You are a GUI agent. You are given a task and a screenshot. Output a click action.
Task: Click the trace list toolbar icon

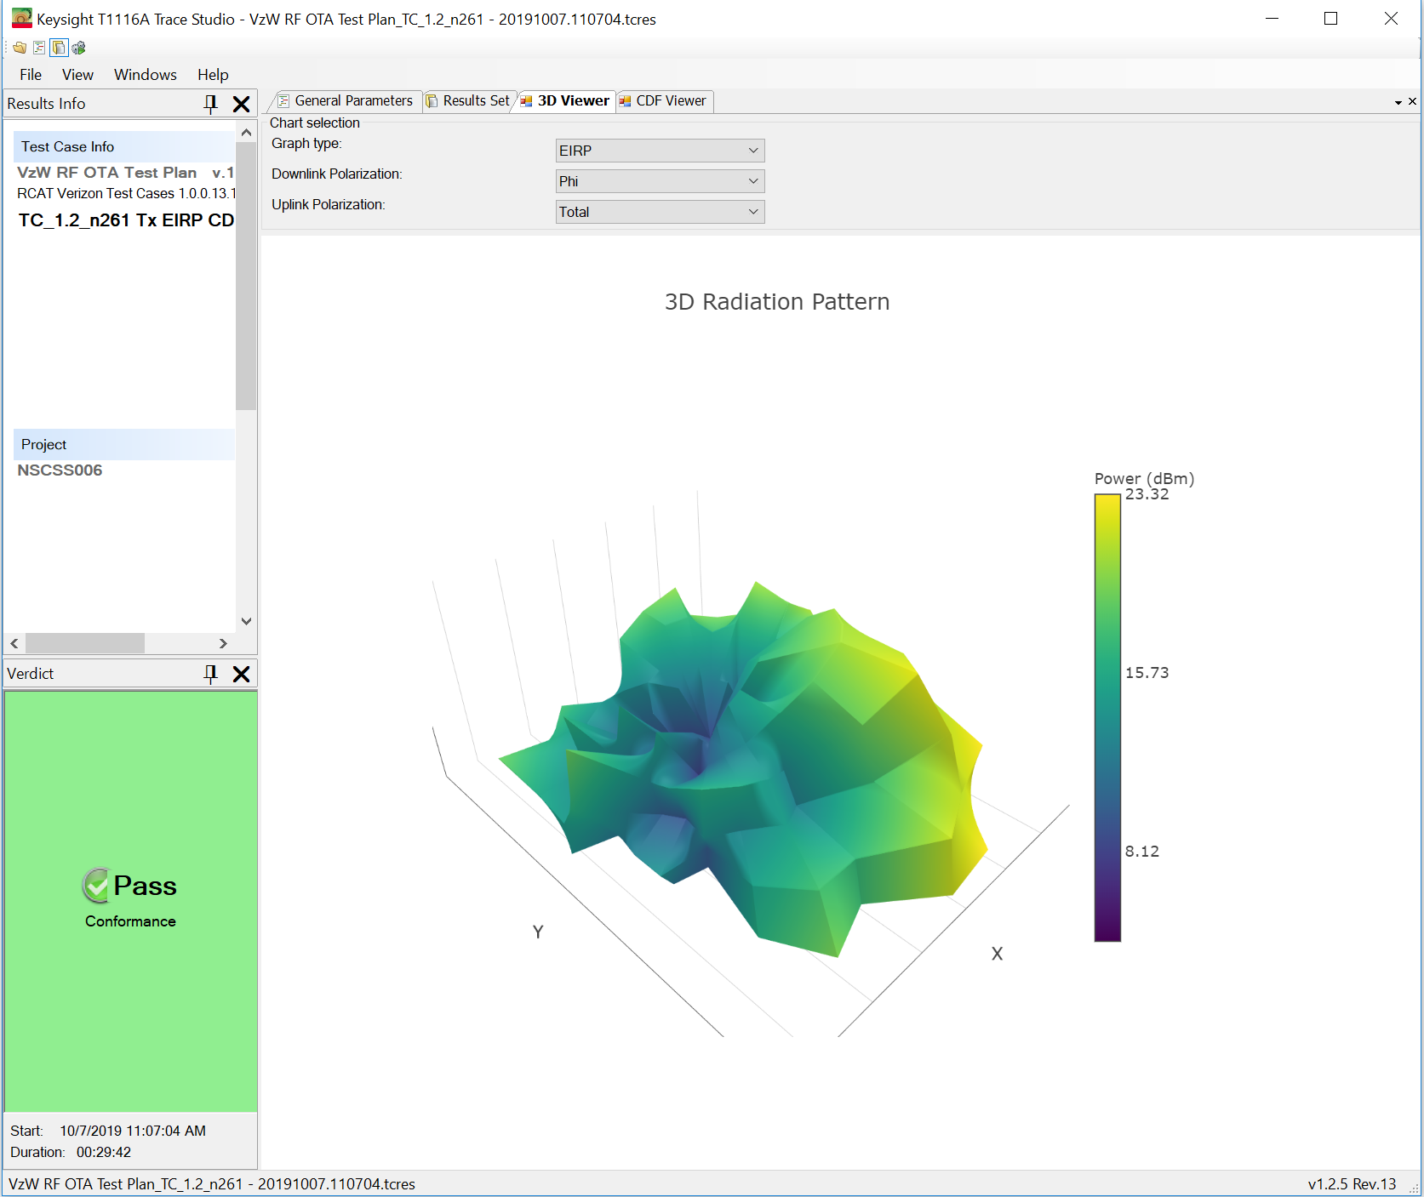(39, 48)
